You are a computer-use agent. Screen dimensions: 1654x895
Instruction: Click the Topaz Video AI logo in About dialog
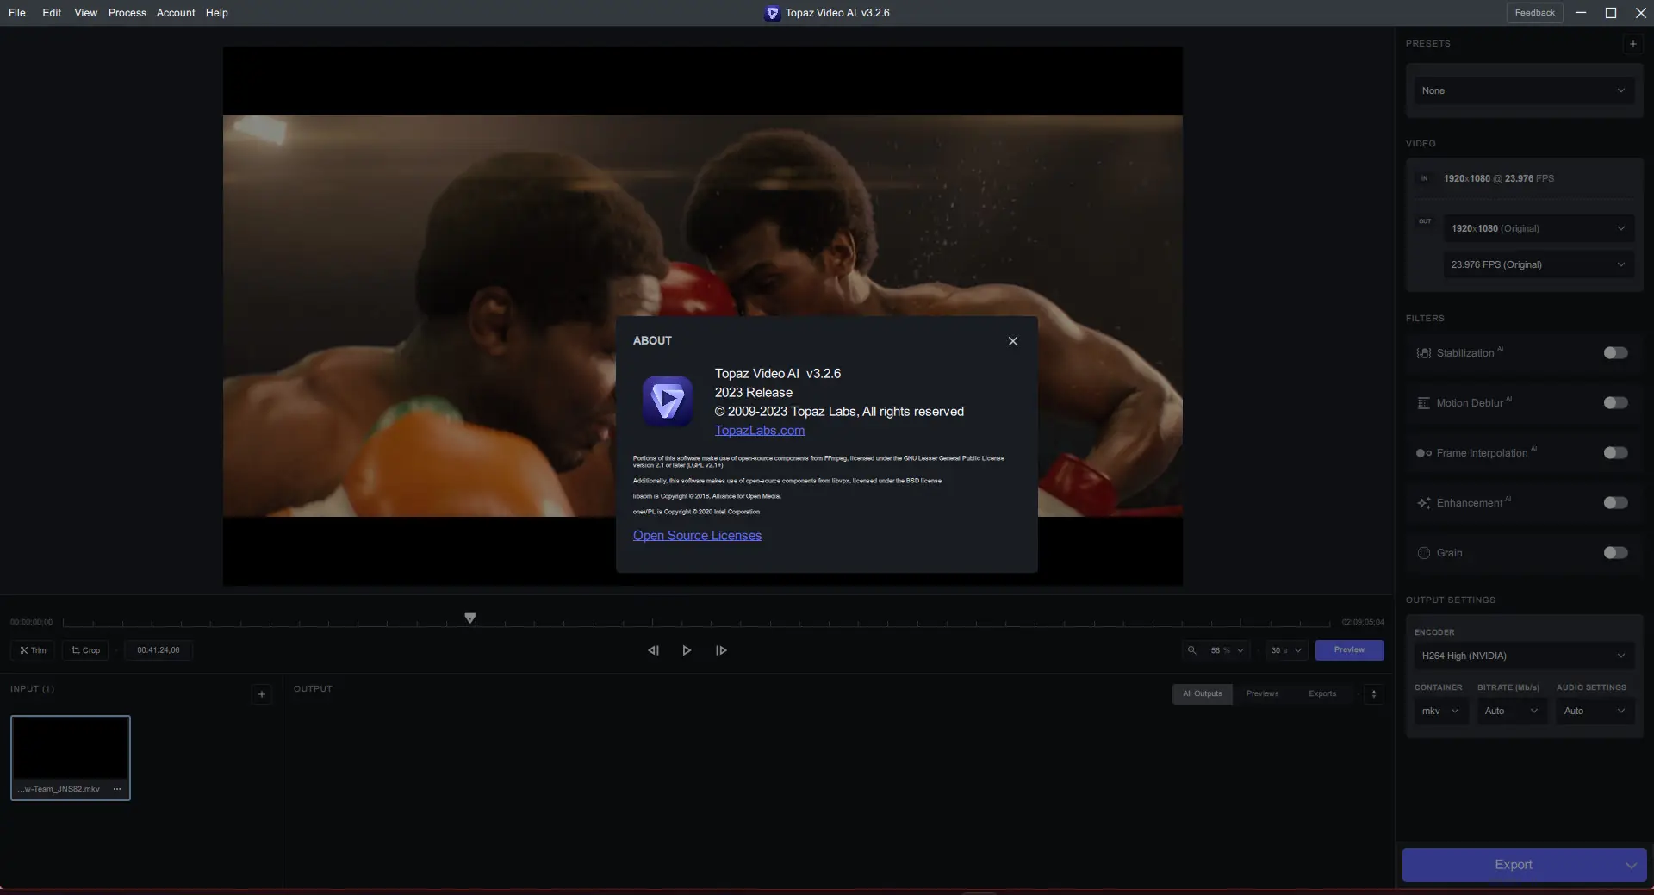pyautogui.click(x=668, y=401)
